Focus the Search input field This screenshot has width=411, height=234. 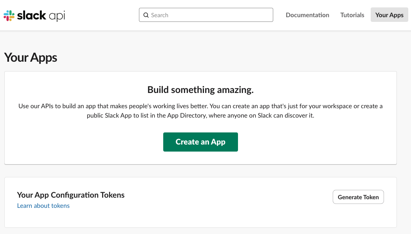click(x=206, y=15)
